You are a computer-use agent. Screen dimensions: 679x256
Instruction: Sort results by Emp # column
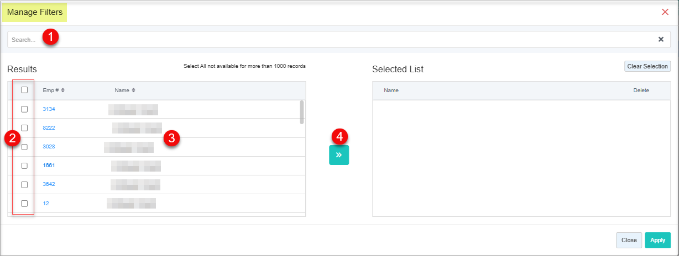pos(54,90)
